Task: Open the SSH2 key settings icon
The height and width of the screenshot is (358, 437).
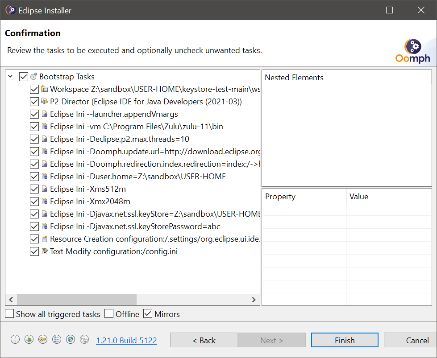Action: pos(43,339)
